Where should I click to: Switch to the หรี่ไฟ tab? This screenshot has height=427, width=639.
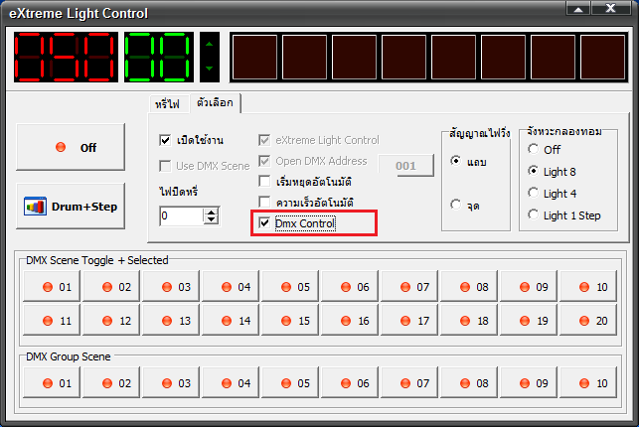click(x=168, y=104)
